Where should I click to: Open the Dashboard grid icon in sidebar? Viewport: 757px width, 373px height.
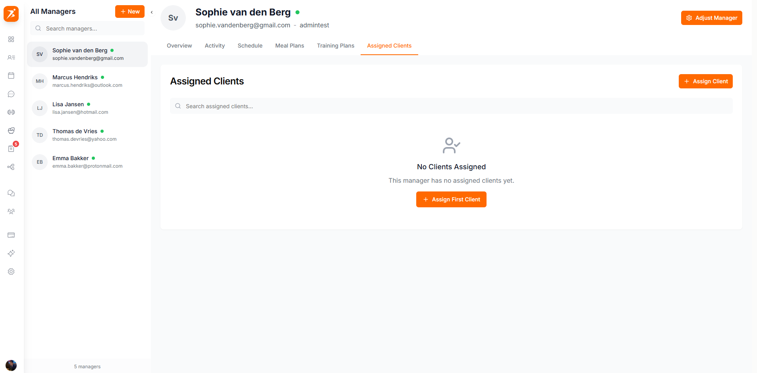11,39
